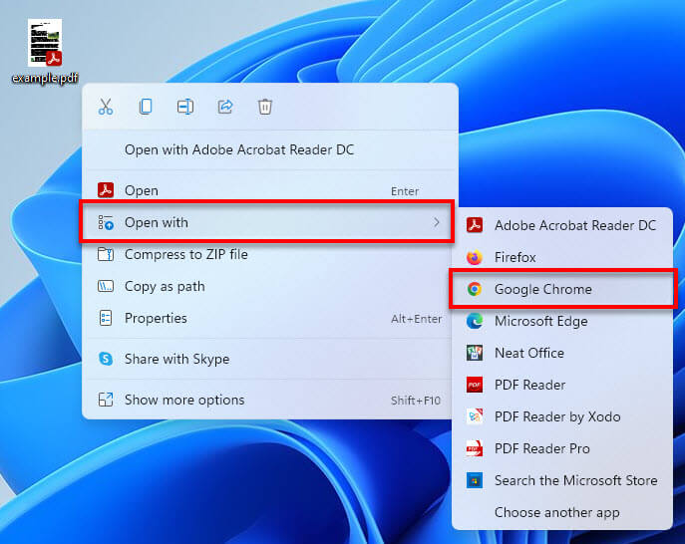Click the Google Chrome logo icon

click(475, 289)
